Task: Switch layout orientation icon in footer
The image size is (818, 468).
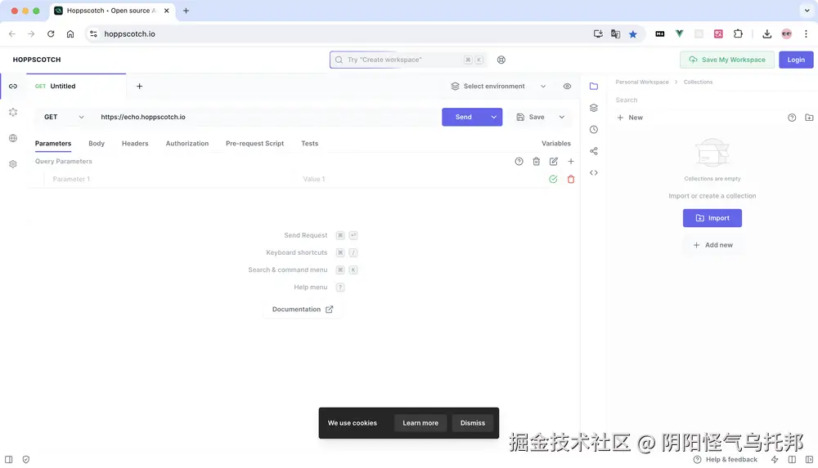Action: pyautogui.click(x=792, y=460)
